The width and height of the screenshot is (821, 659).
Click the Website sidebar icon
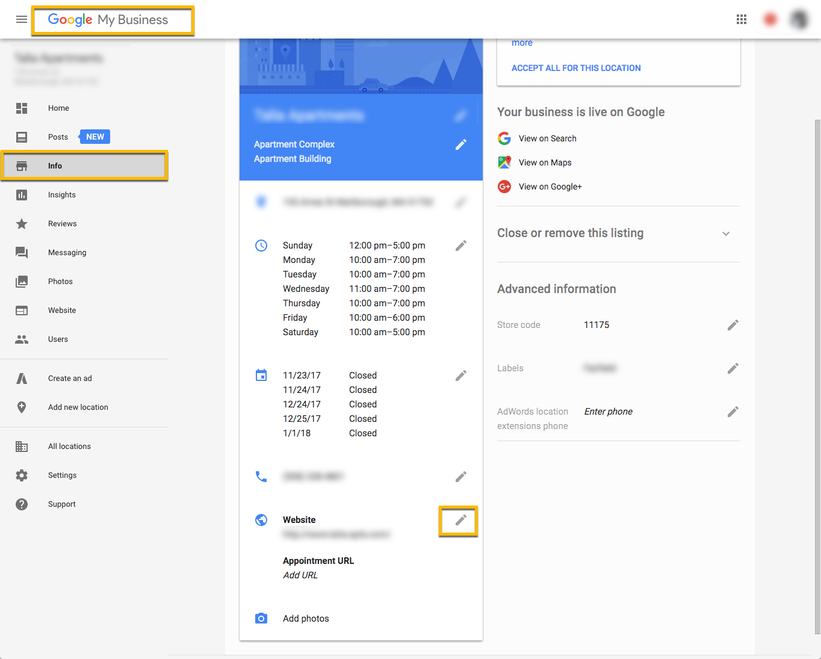click(22, 311)
